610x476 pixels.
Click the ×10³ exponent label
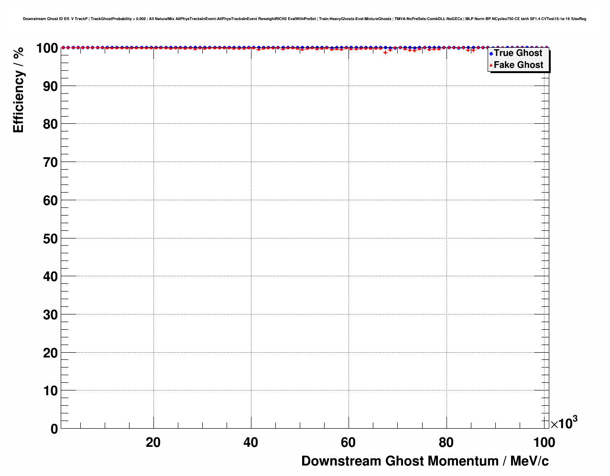coord(564,423)
